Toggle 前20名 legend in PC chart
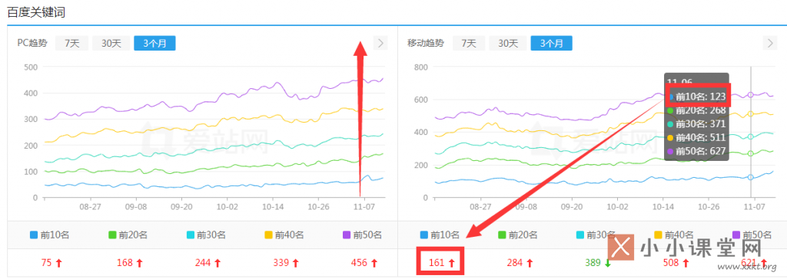787x279 pixels. tap(128, 235)
